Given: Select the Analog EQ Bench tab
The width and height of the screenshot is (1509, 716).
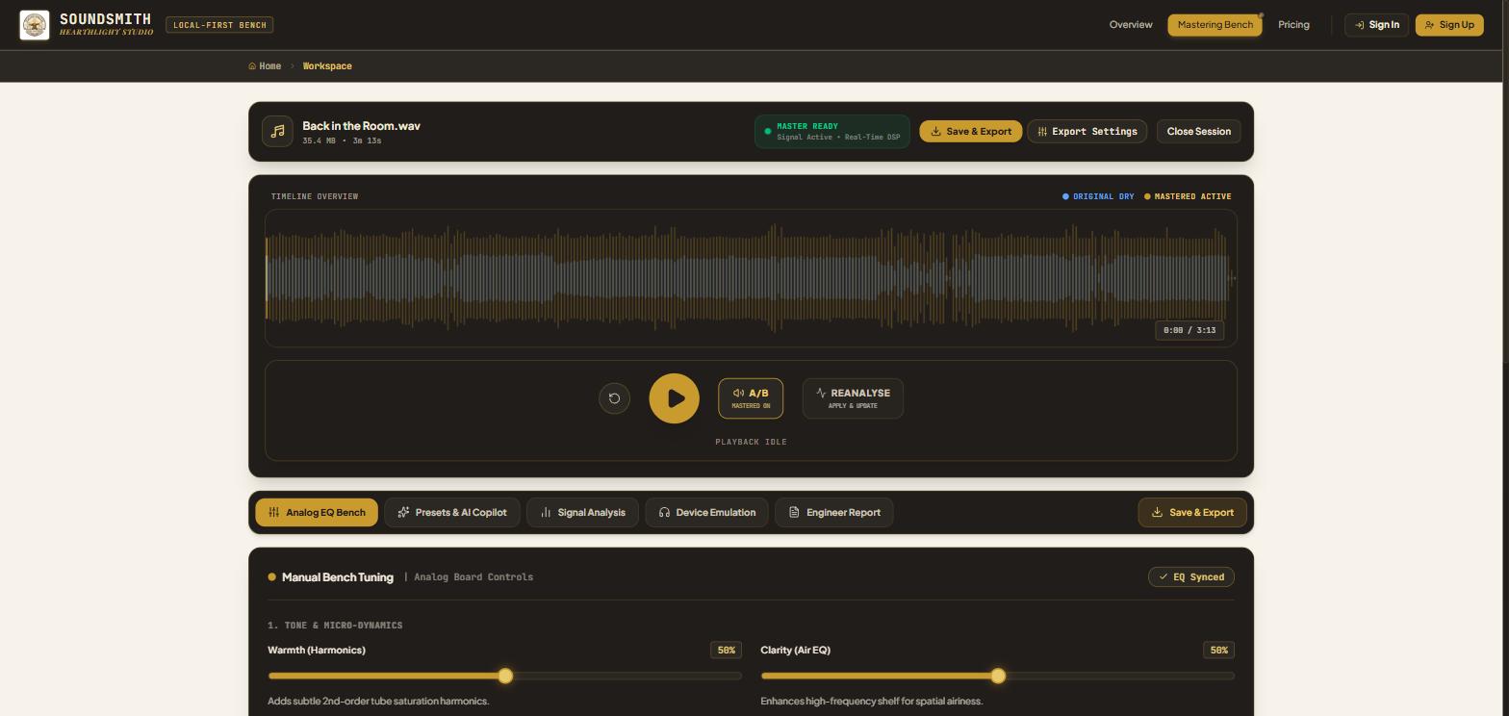Looking at the screenshot, I should [x=317, y=513].
